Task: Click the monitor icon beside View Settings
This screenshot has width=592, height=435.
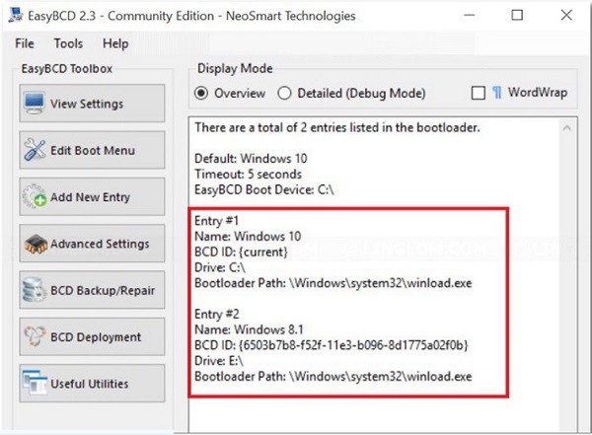Action: click(35, 104)
